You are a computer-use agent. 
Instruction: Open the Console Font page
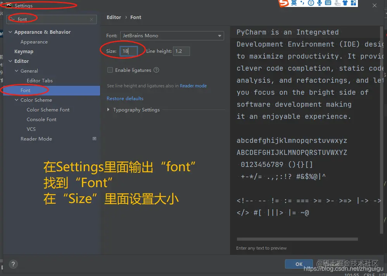point(41,119)
